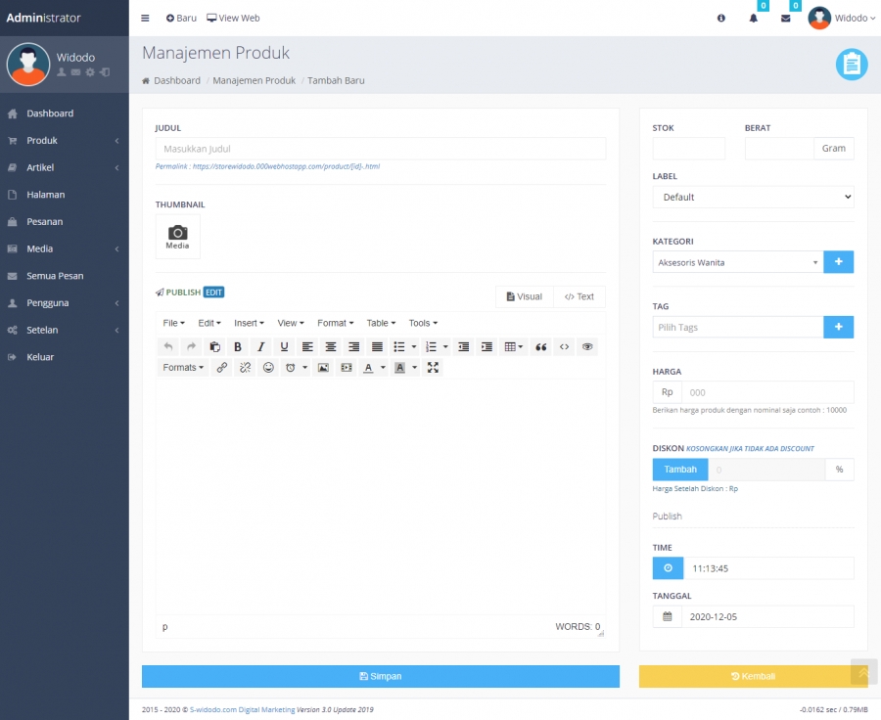
Task: Switch to the Visual editor tab
Action: pyautogui.click(x=525, y=296)
